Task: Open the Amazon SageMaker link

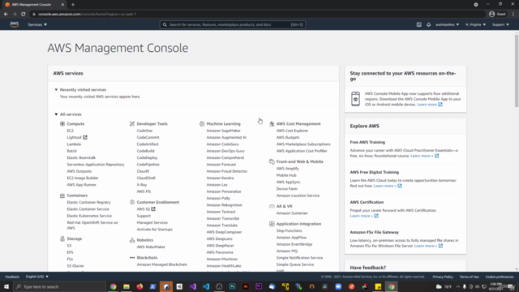Action: [x=224, y=131]
